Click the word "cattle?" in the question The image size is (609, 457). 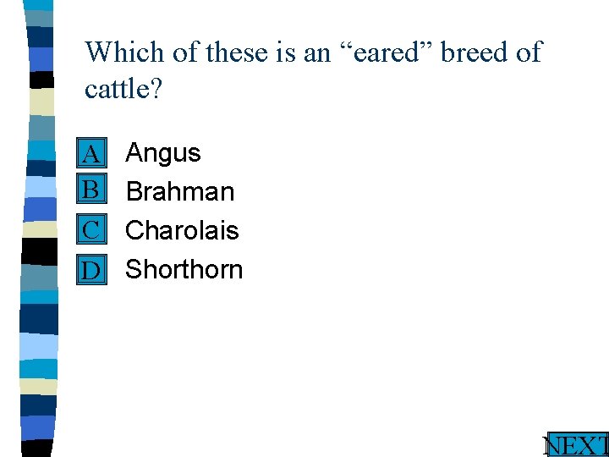123,89
